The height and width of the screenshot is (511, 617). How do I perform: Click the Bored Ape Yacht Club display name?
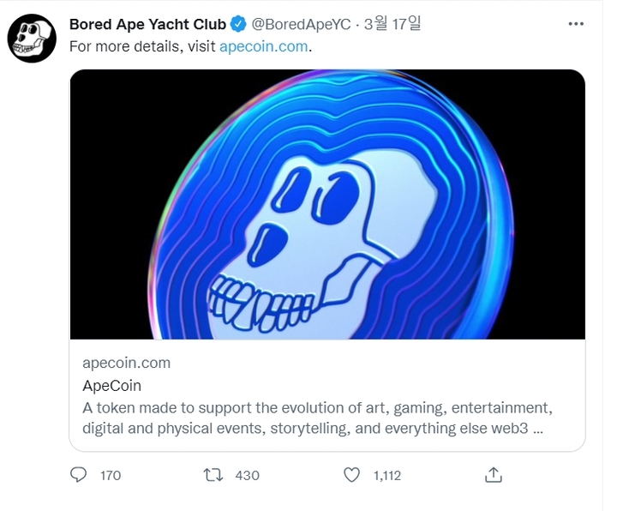pos(147,24)
